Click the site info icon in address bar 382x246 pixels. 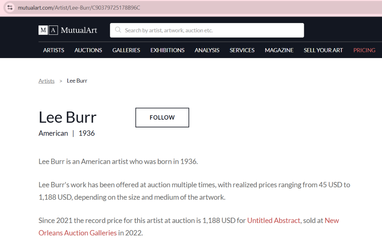coord(10,7)
